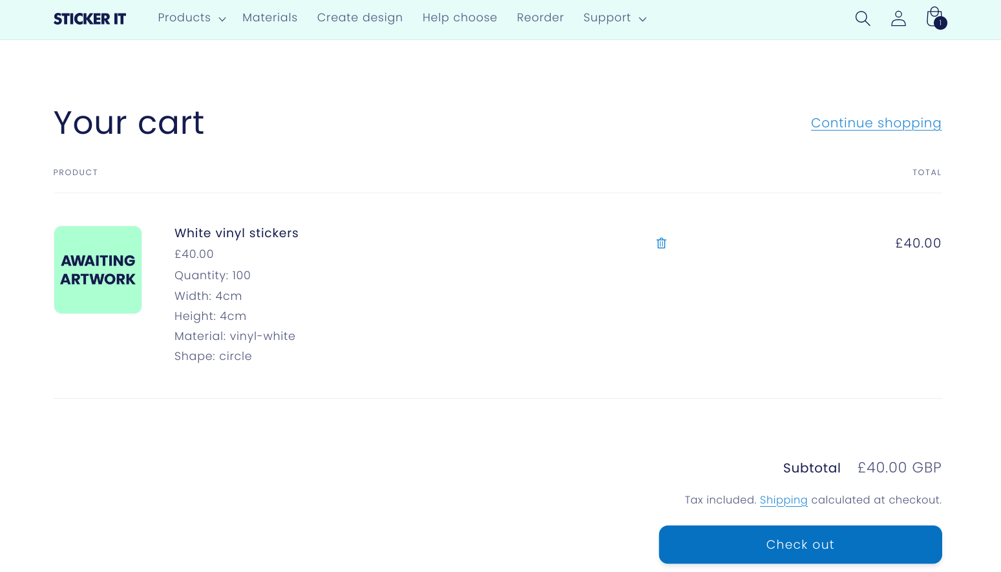Open the Create design page

pos(359,17)
